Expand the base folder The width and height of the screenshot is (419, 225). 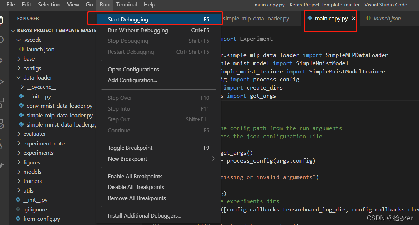coord(19,59)
